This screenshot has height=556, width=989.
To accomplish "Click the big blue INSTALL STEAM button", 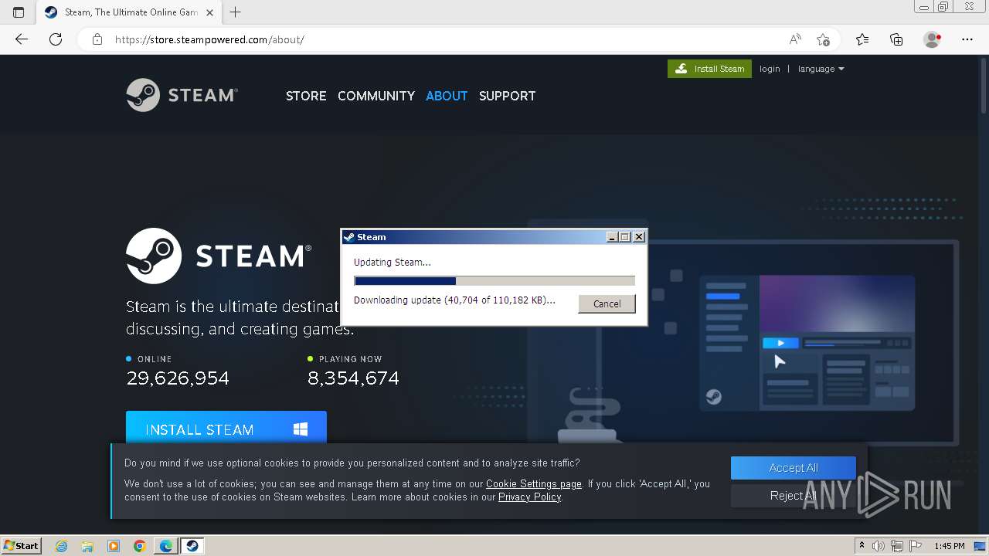I will point(226,427).
